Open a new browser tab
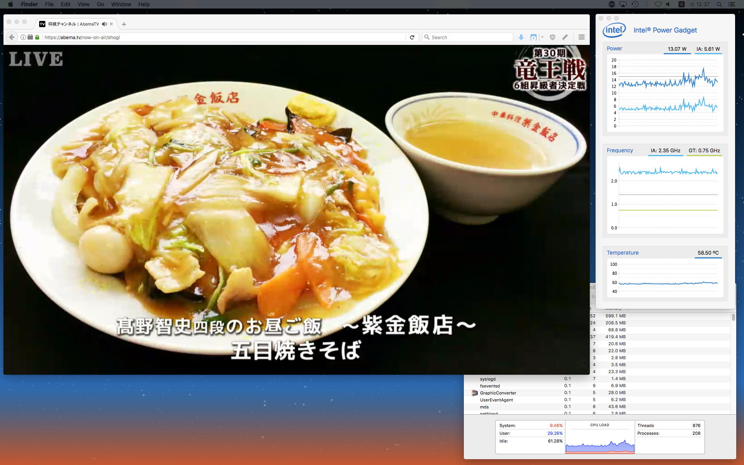 pos(124,24)
